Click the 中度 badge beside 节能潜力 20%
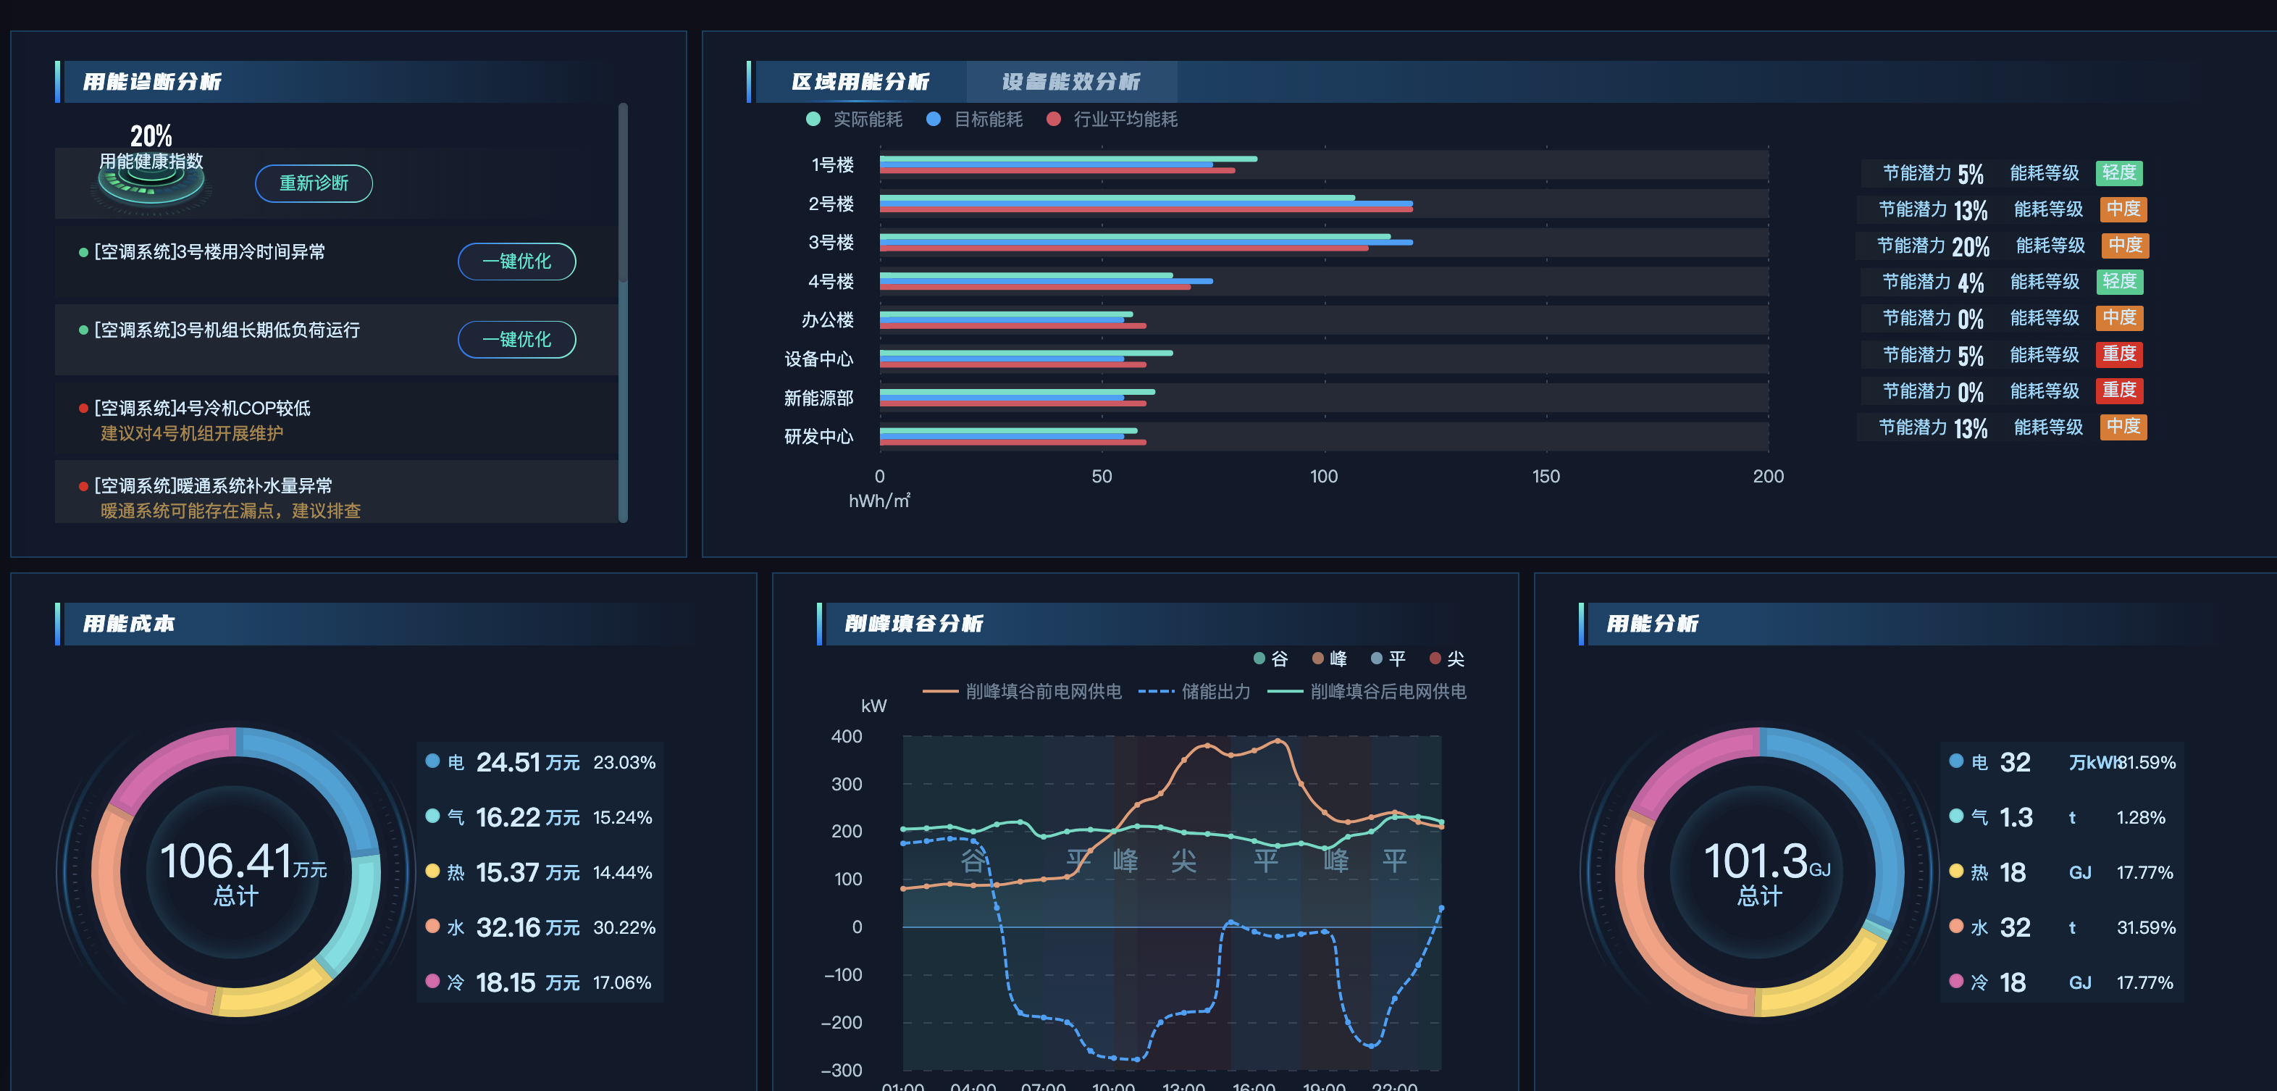Image resolution: width=2277 pixels, height=1091 pixels. coord(2125,245)
